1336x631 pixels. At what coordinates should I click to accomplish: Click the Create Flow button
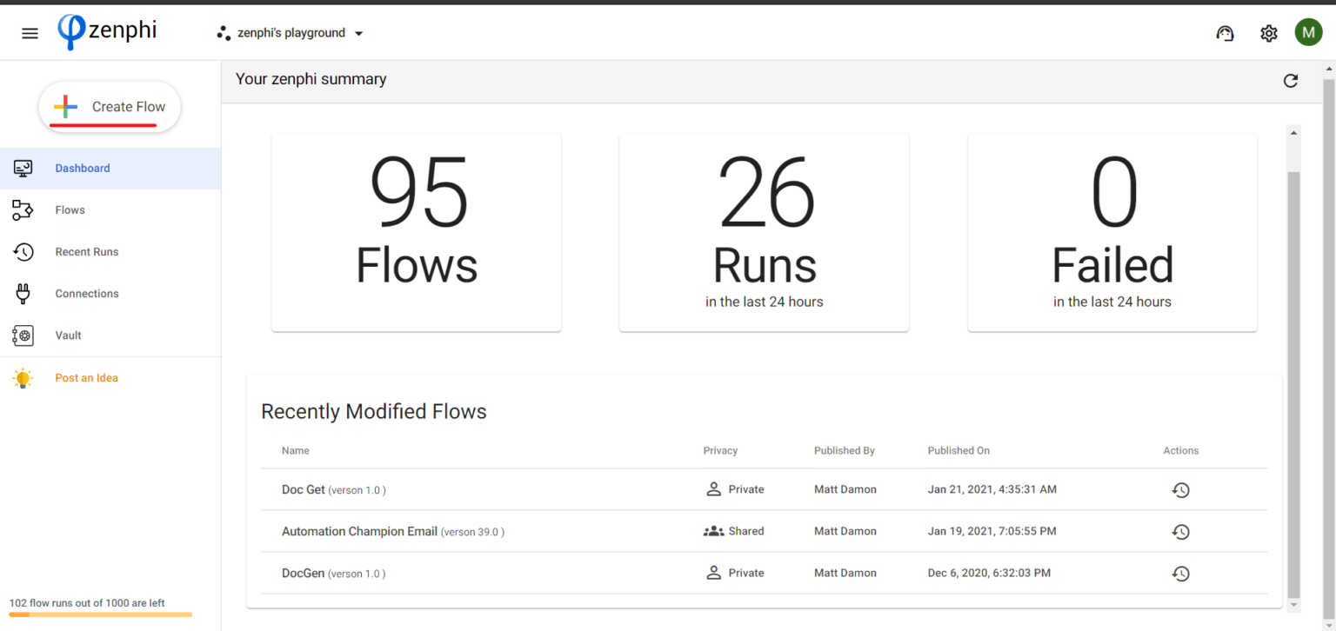[x=110, y=106]
